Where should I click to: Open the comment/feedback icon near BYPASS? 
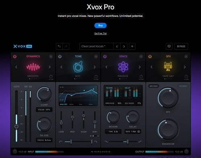click(x=169, y=47)
